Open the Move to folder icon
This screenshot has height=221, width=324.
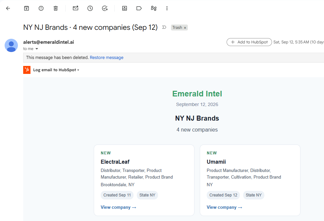click(x=124, y=8)
